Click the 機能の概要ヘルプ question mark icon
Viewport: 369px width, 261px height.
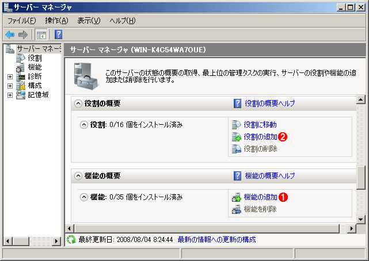click(x=237, y=176)
